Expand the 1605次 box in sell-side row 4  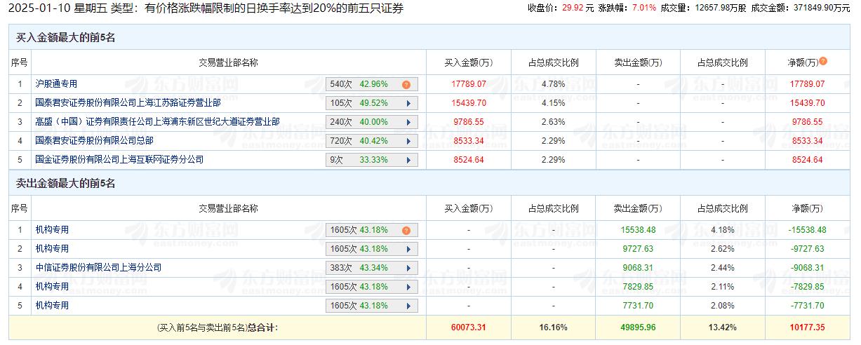(408, 287)
